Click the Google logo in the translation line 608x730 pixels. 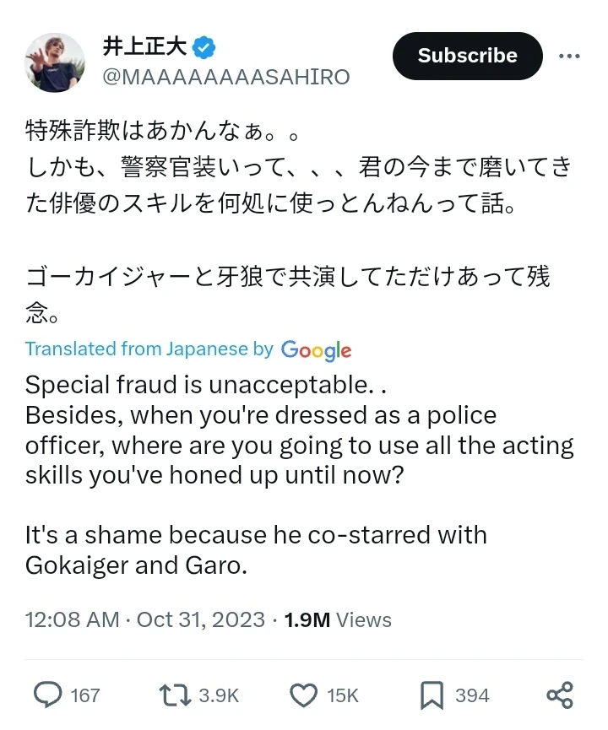coord(317,349)
